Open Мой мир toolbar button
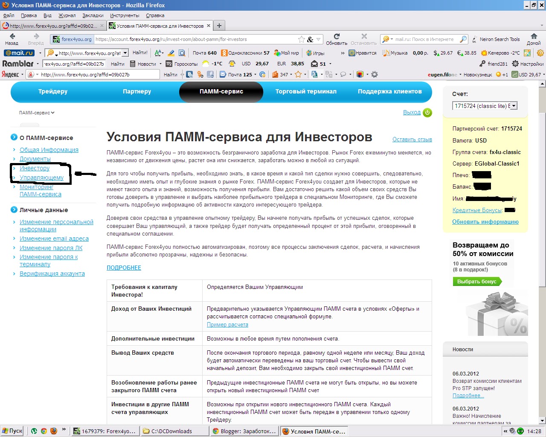 [x=287, y=53]
